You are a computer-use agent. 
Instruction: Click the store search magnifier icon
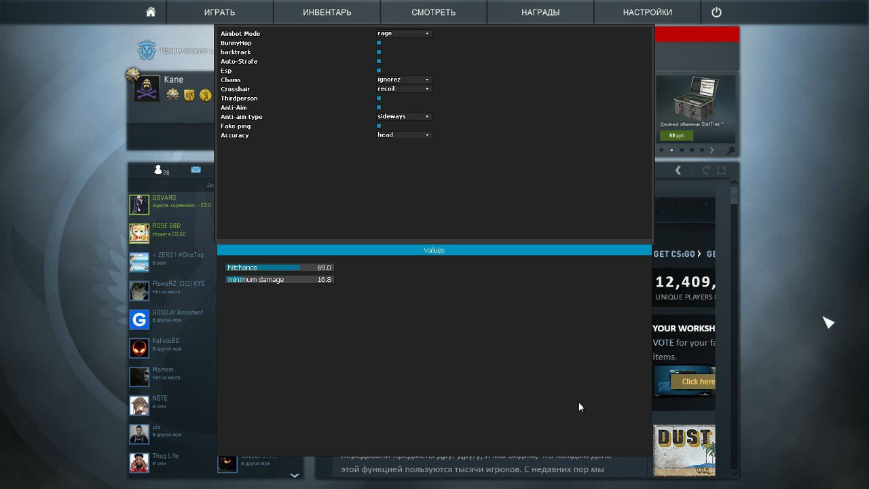[x=731, y=150]
